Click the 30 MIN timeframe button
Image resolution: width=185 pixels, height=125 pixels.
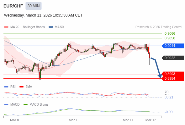pyautogui.click(x=34, y=6)
